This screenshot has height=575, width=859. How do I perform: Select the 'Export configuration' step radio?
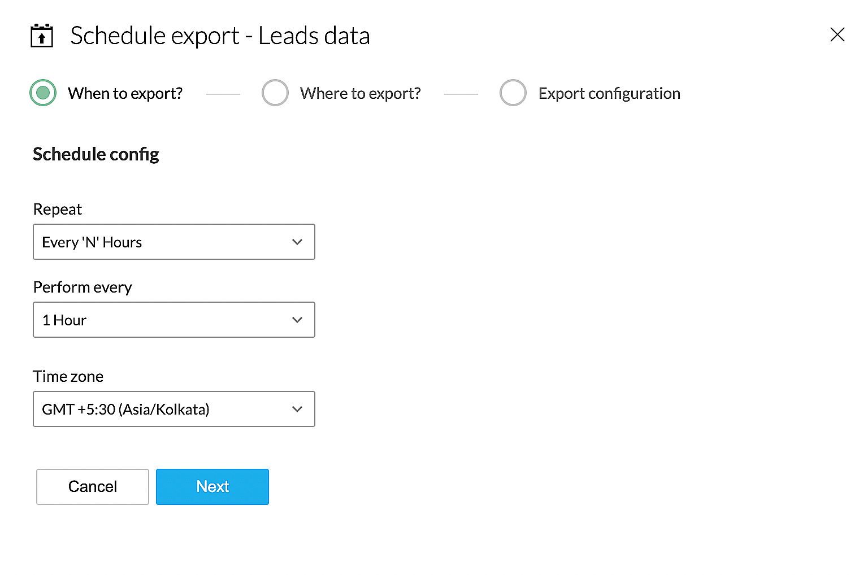[x=513, y=93]
